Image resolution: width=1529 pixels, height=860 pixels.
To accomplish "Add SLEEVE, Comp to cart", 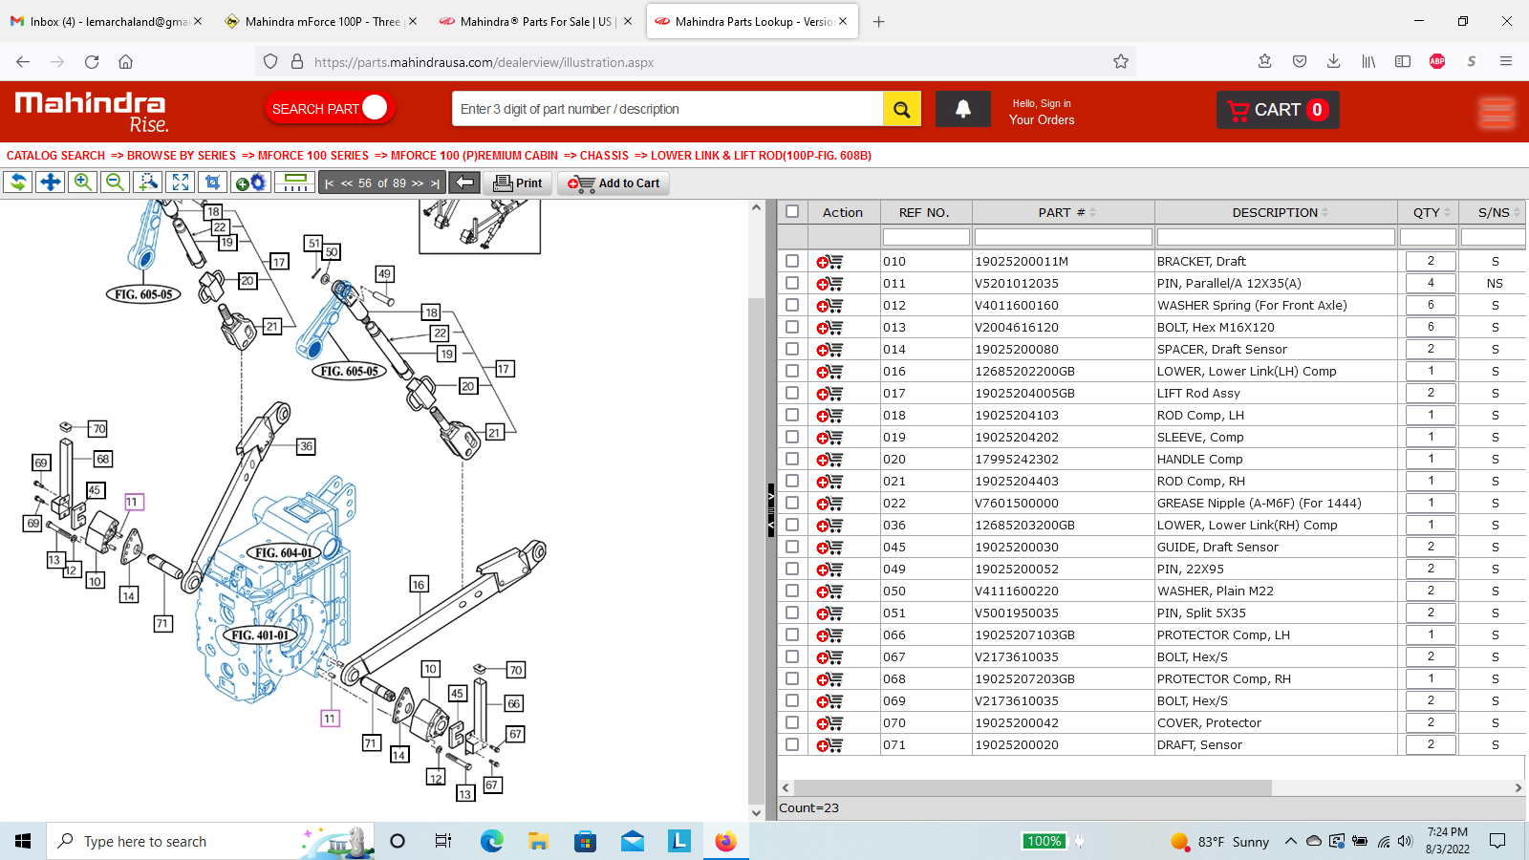I will coord(829,438).
